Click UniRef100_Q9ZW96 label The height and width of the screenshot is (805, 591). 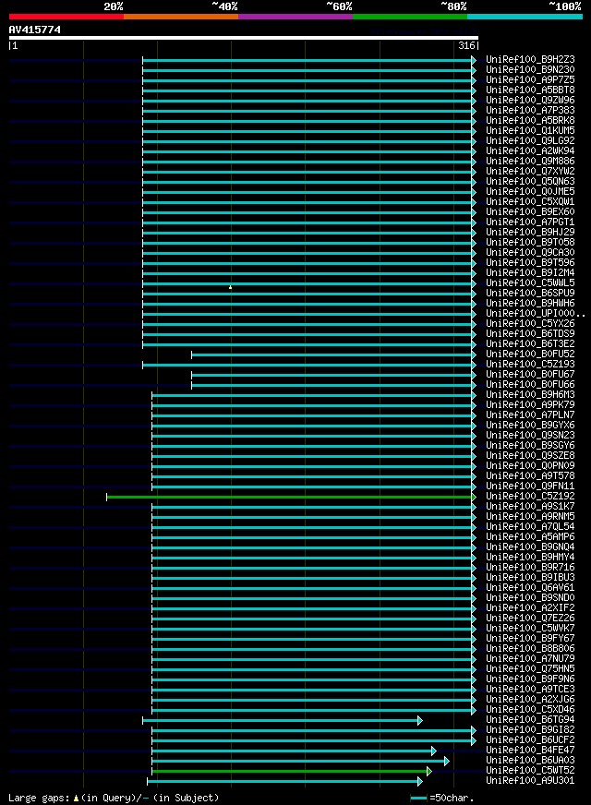pos(530,100)
